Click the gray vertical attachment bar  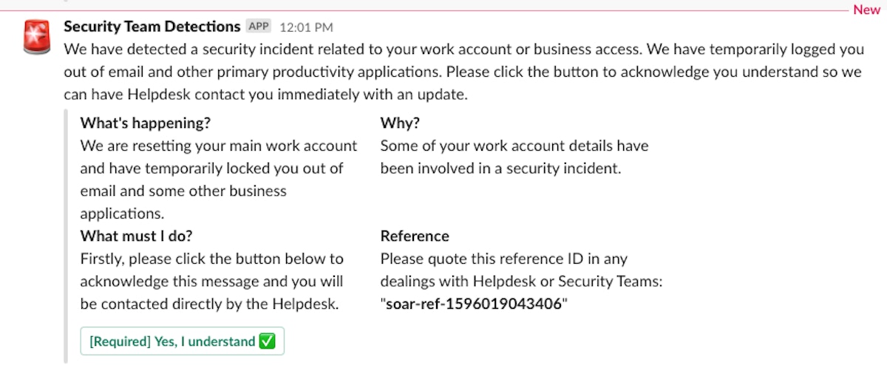pyautogui.click(x=66, y=236)
